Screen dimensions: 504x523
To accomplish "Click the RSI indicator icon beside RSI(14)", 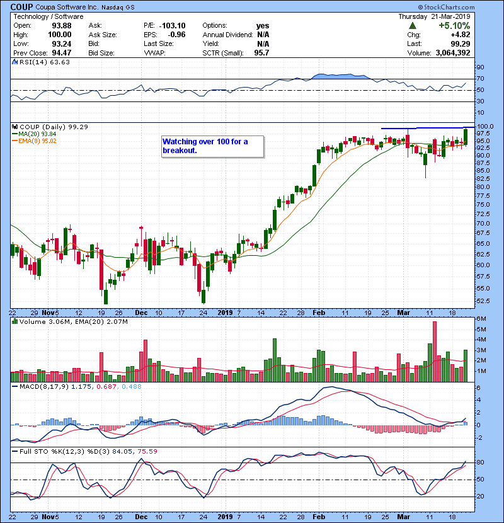I will pos(14,62).
